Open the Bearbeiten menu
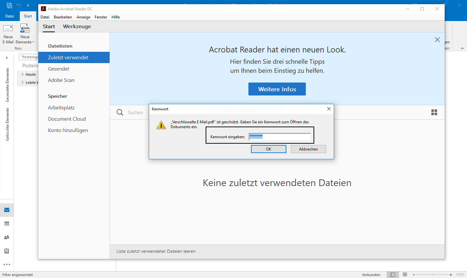 (63, 17)
